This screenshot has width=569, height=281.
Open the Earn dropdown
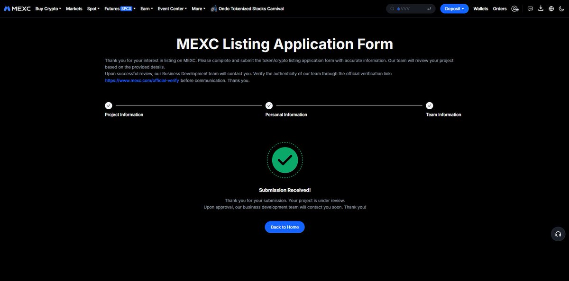(x=147, y=9)
